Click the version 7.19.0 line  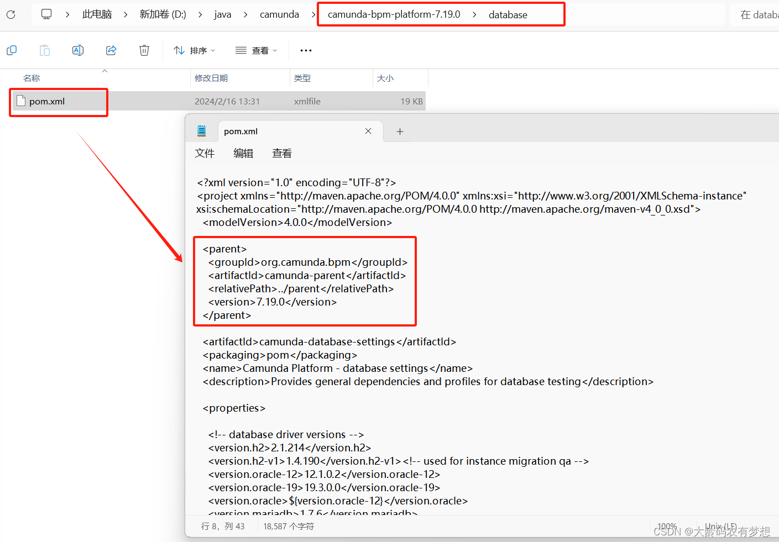pos(273,302)
